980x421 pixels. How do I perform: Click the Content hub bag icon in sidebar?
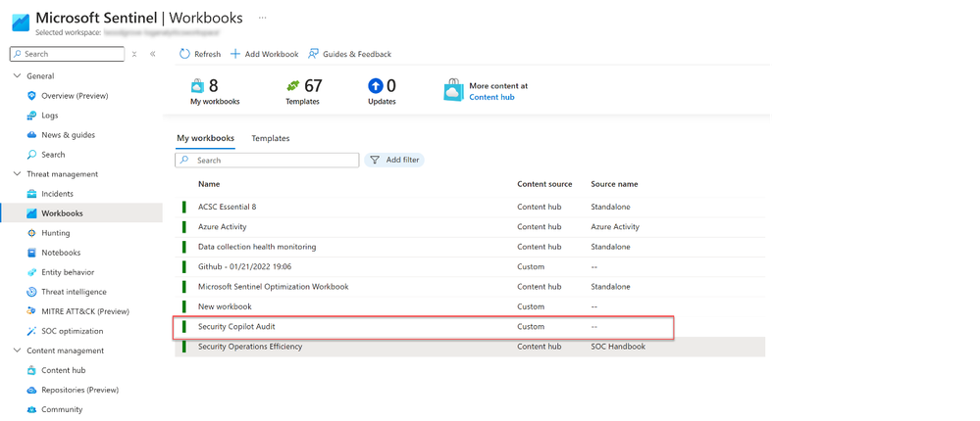click(x=31, y=370)
